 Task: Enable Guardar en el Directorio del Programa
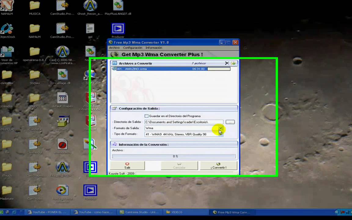pos(147,116)
